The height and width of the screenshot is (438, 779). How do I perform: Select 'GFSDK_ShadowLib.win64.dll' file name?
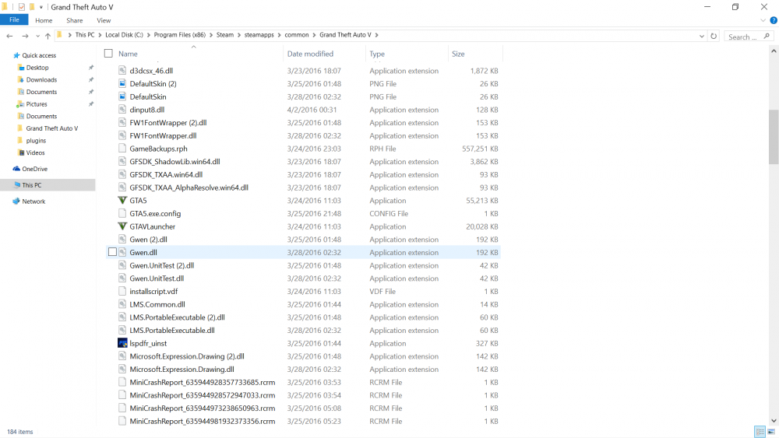174,162
